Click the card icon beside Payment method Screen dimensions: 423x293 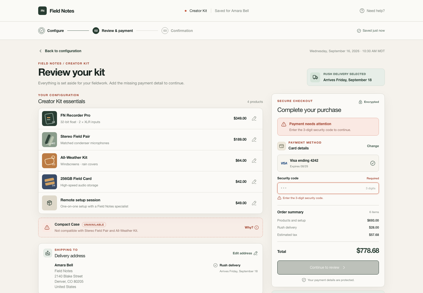pyautogui.click(x=281, y=146)
